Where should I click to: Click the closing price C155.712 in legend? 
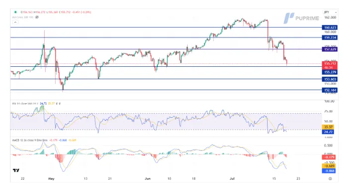click(x=65, y=12)
